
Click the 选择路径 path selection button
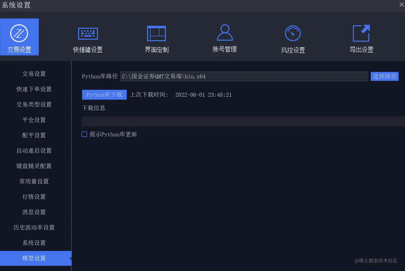point(384,76)
